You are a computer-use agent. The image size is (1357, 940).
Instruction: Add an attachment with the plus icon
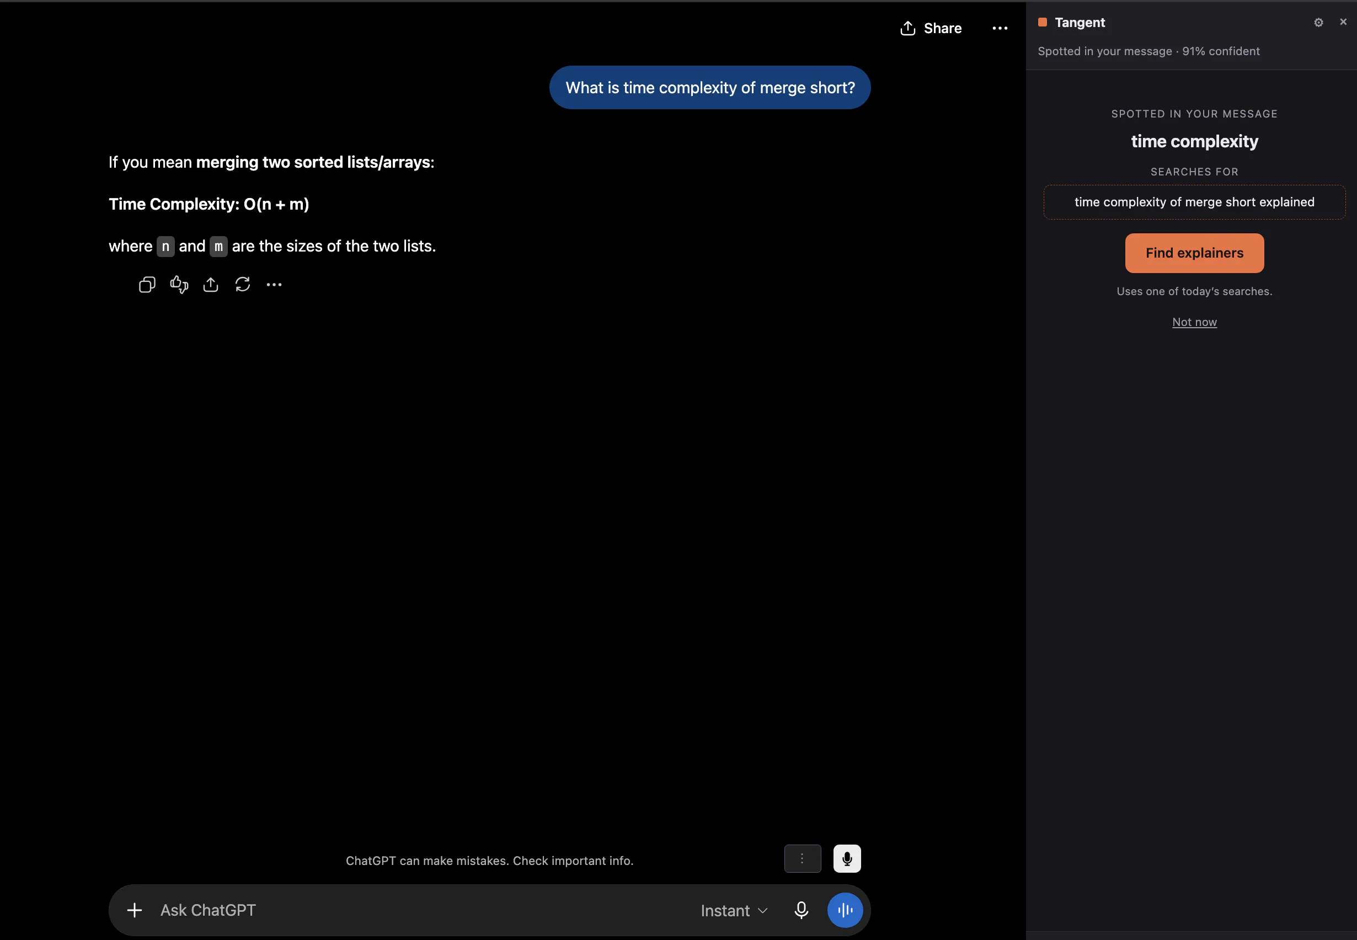pos(135,911)
